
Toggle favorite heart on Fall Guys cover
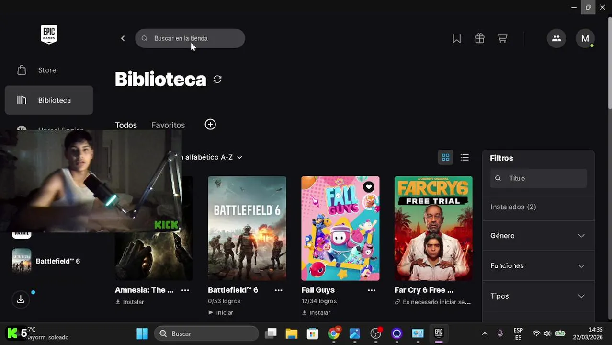368,187
